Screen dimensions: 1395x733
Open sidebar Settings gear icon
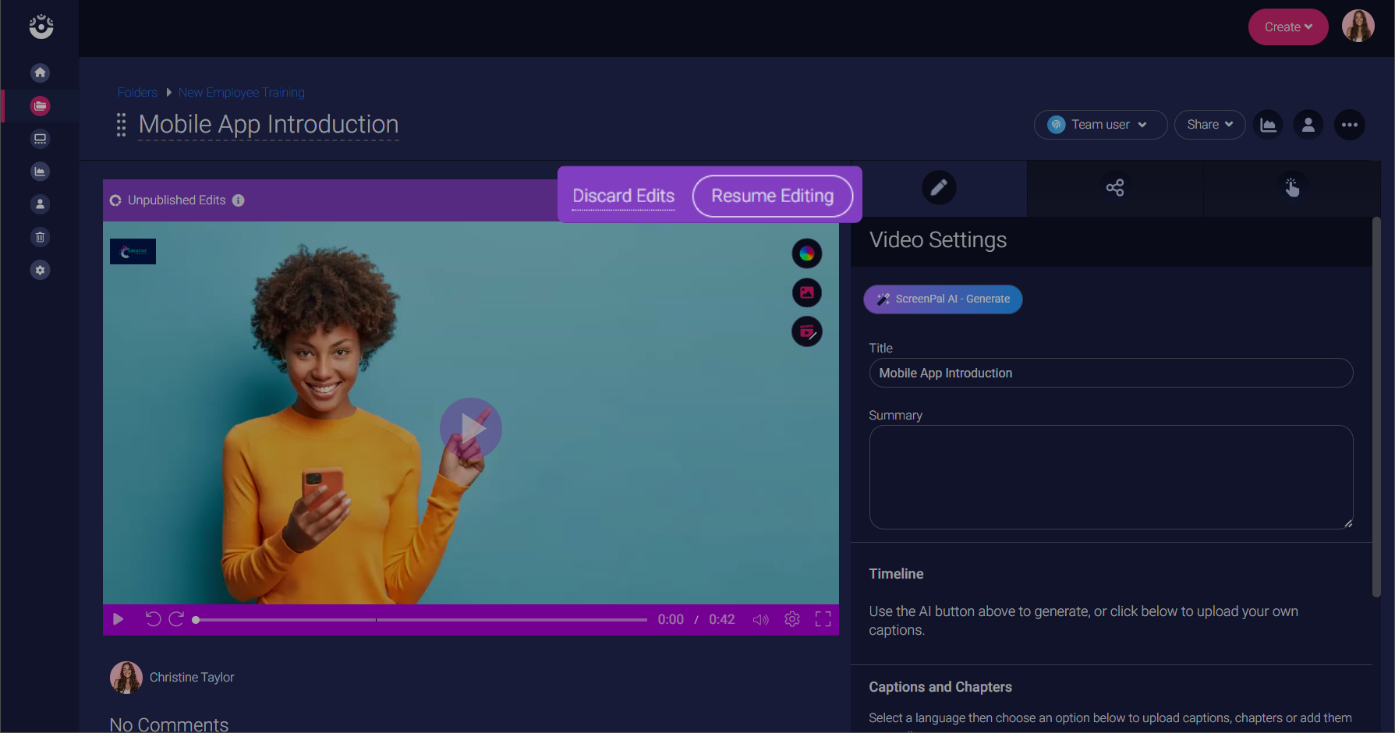(40, 270)
